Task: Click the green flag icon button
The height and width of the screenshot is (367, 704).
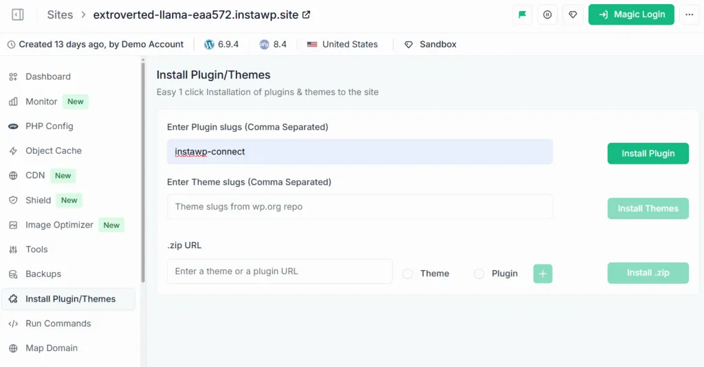Action: click(x=522, y=14)
